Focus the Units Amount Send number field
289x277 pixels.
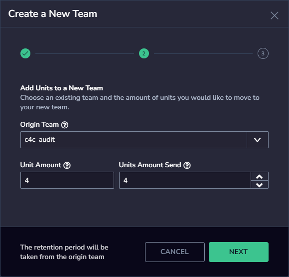185,180
